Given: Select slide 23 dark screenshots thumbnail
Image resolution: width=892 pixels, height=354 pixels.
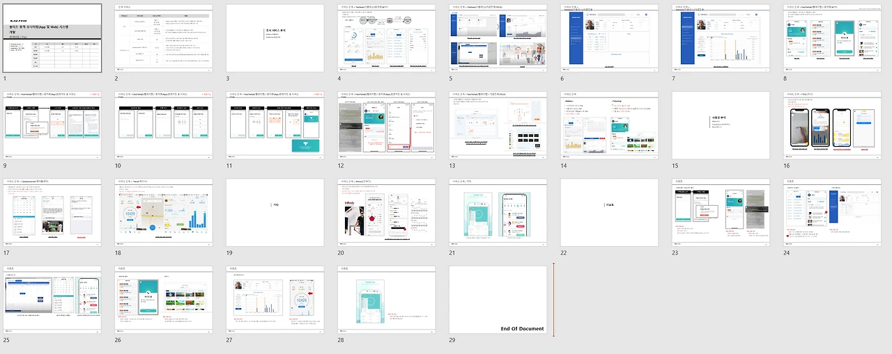Looking at the screenshot, I should coord(721,212).
